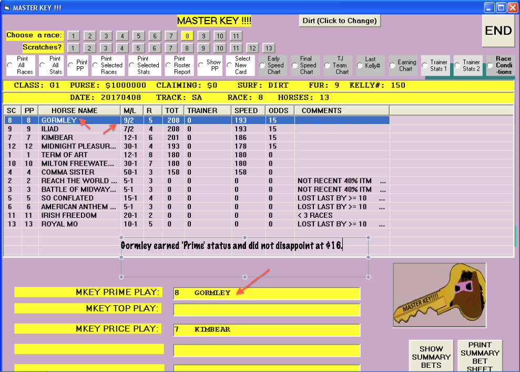
Task: Select the BATTLE OF MIDWAY row
Action: click(x=197, y=189)
